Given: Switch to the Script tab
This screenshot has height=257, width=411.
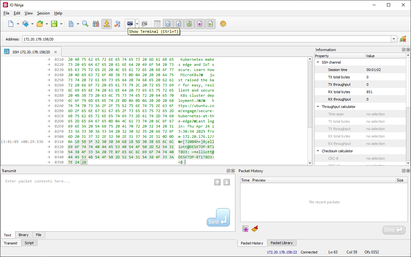Looking at the screenshot, I should click(x=29, y=243).
